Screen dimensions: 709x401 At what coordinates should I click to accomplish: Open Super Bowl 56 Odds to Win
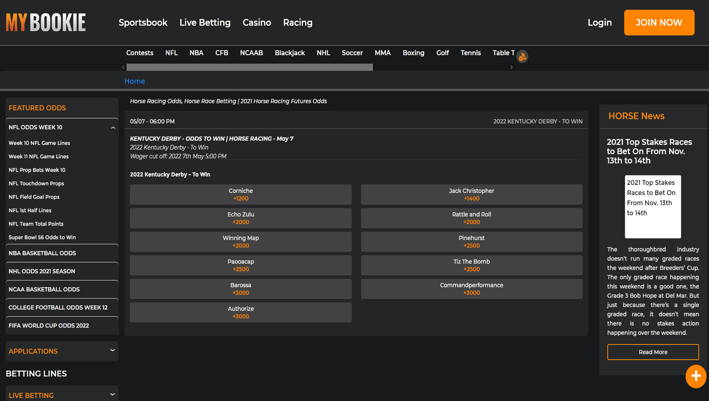pos(42,237)
